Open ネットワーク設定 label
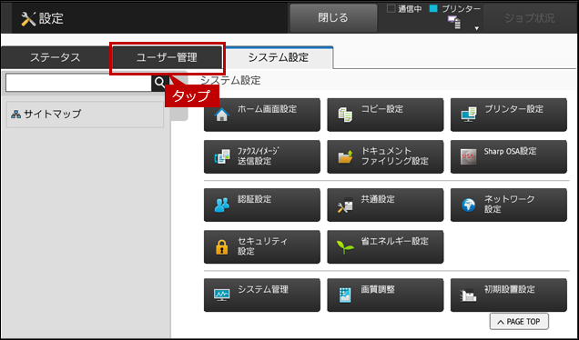This screenshot has height=340, width=579. point(510,204)
